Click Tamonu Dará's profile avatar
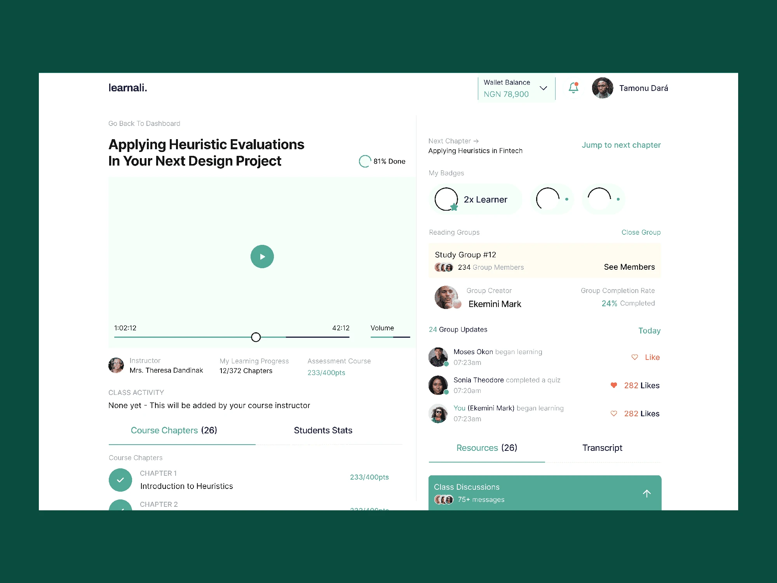The image size is (777, 583). coord(603,88)
